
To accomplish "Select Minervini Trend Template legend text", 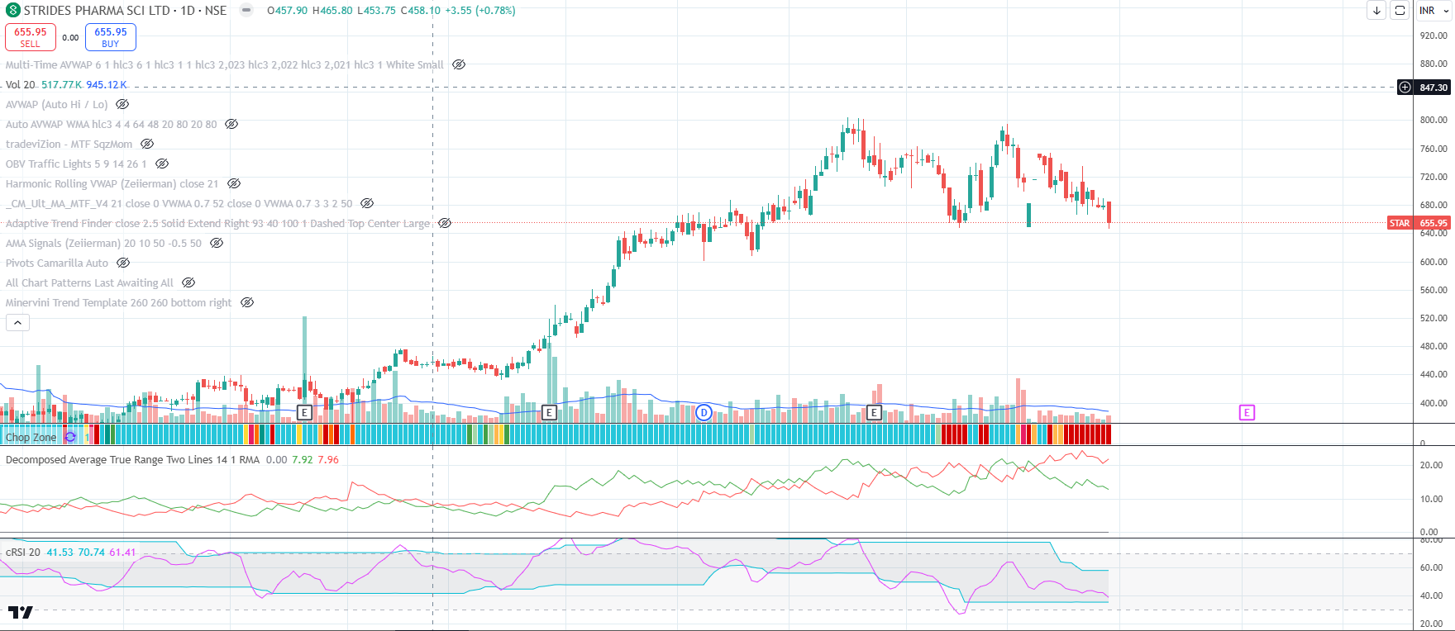I will 118,302.
